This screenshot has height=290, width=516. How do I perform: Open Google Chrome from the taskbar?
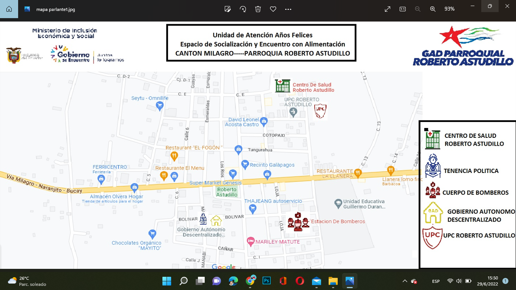250,281
